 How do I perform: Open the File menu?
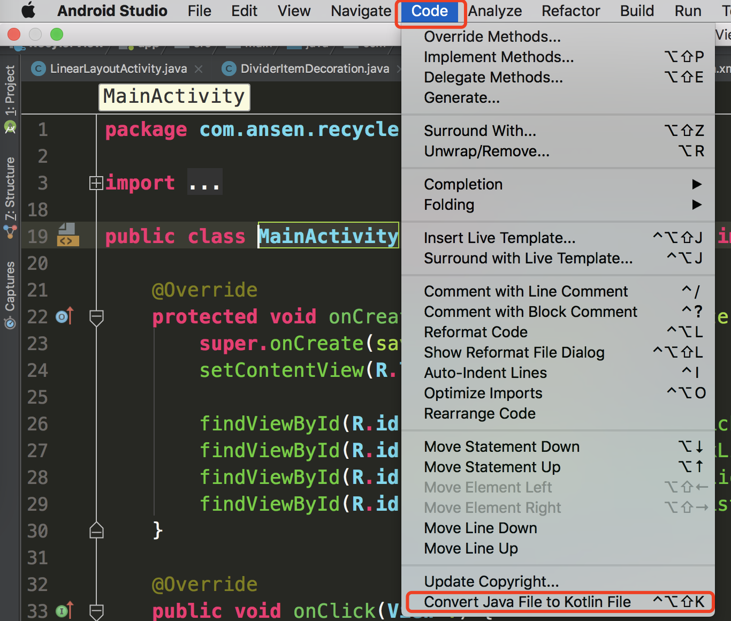[200, 11]
